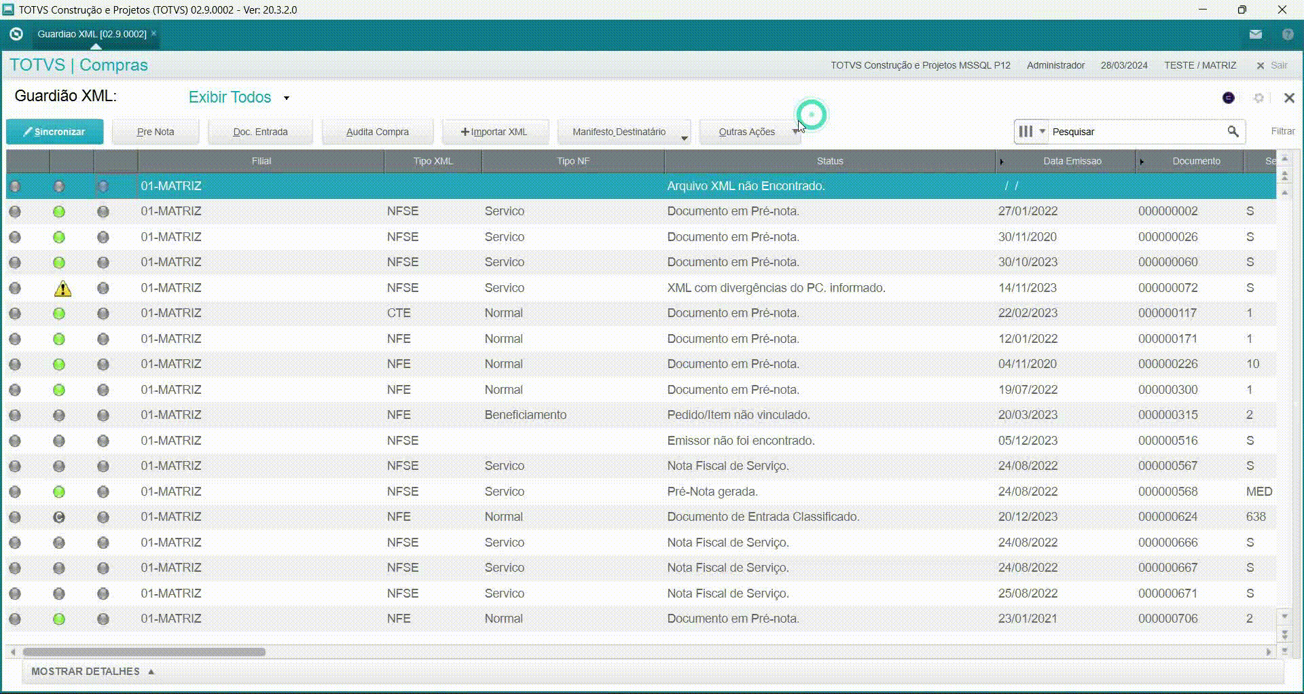Expand the Manifesto Destinatário dropdown arrow
Image resolution: width=1304 pixels, height=694 pixels.
click(684, 138)
